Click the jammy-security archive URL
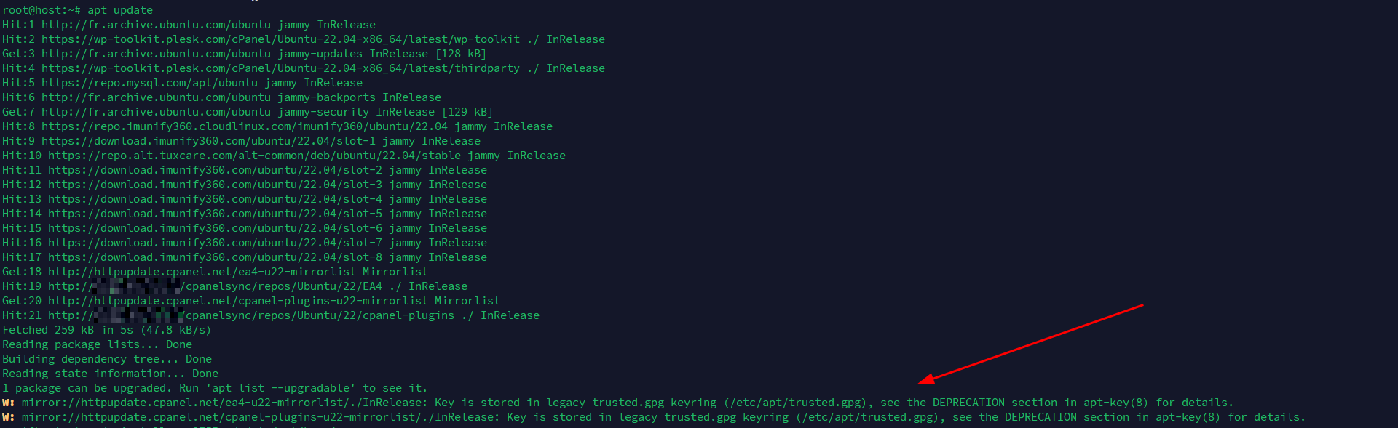 coord(156,112)
